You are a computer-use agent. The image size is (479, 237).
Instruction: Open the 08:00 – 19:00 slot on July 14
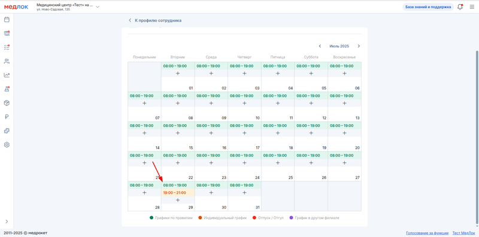click(x=144, y=125)
